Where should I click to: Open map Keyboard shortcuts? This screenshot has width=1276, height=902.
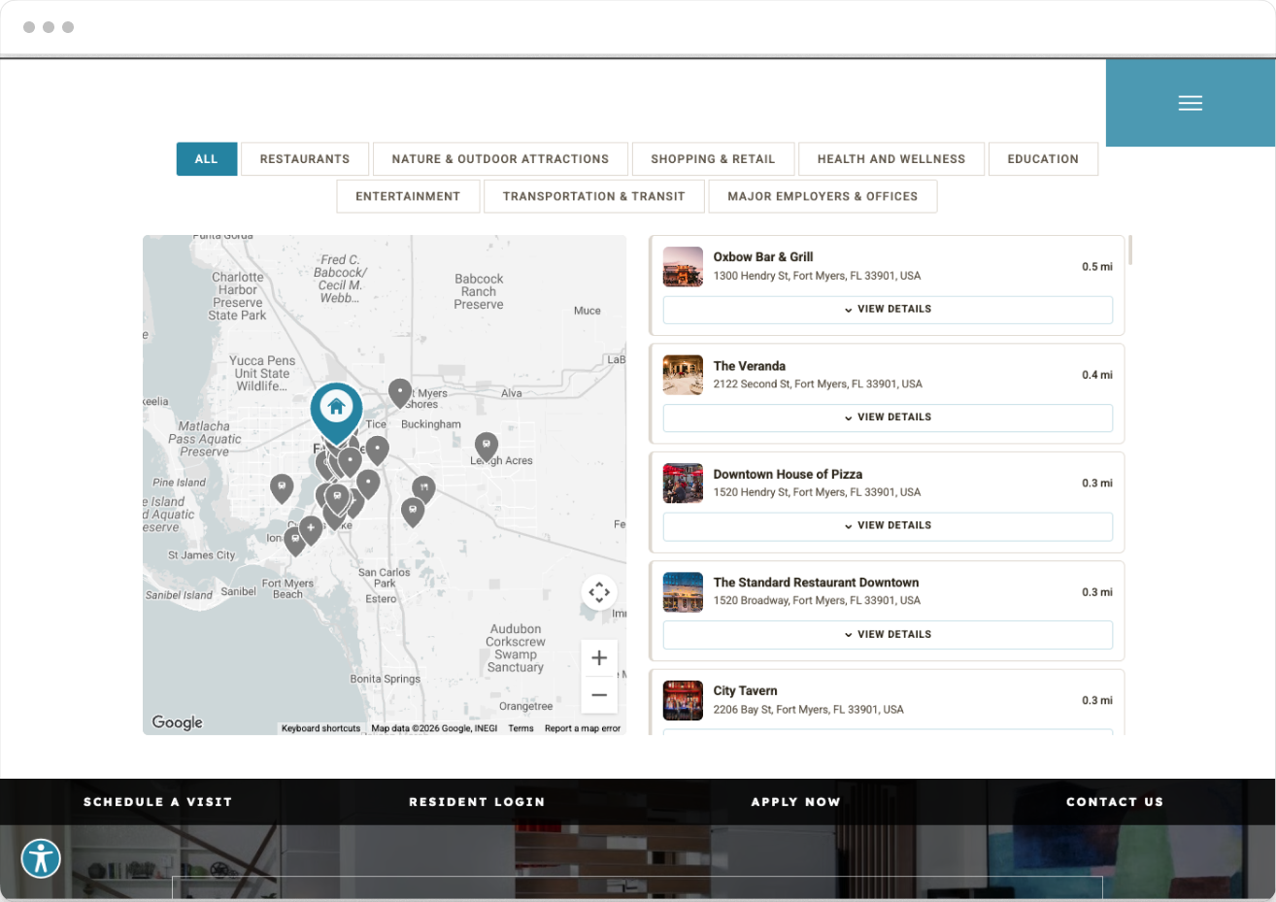[x=320, y=728]
